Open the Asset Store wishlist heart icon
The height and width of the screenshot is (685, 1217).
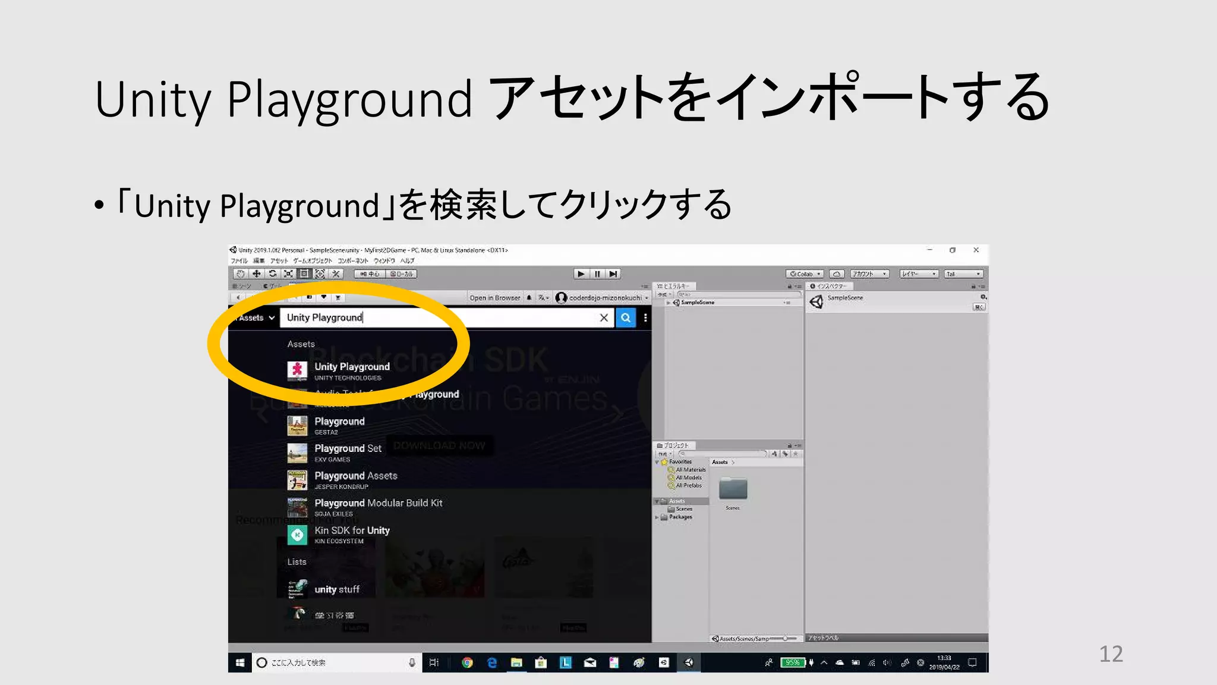pyautogui.click(x=324, y=297)
